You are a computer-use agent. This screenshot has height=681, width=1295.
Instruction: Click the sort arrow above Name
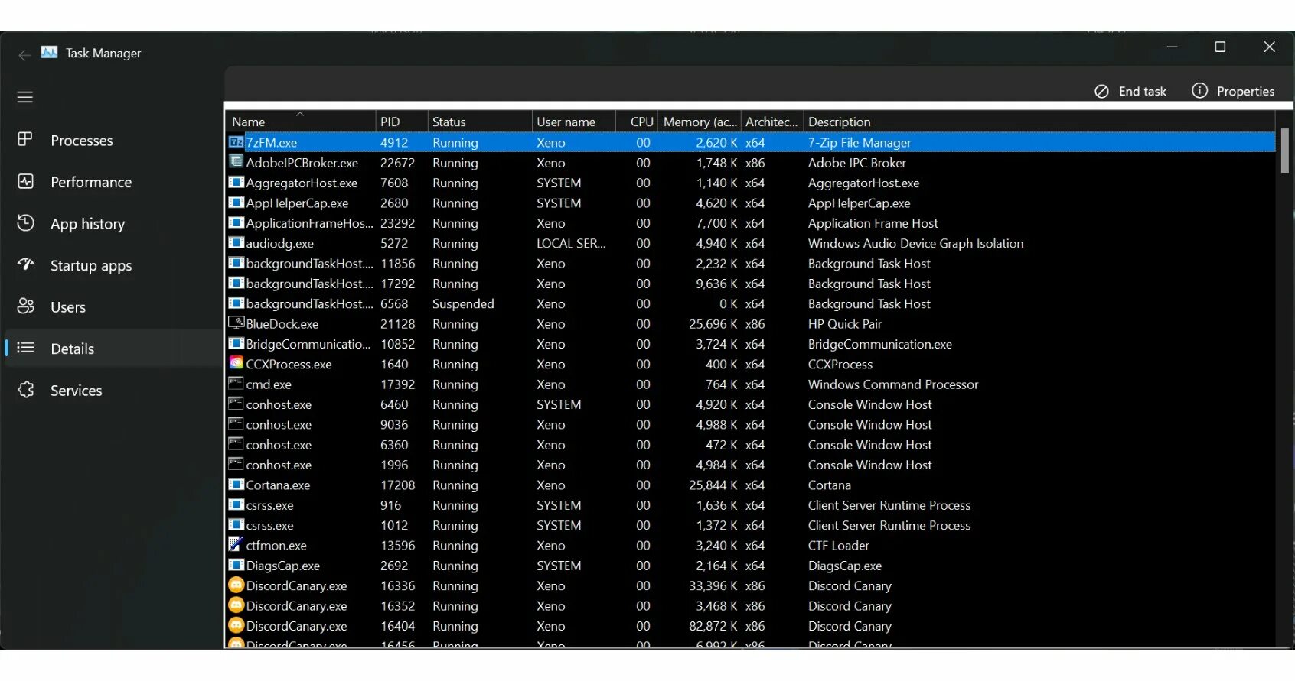(300, 114)
